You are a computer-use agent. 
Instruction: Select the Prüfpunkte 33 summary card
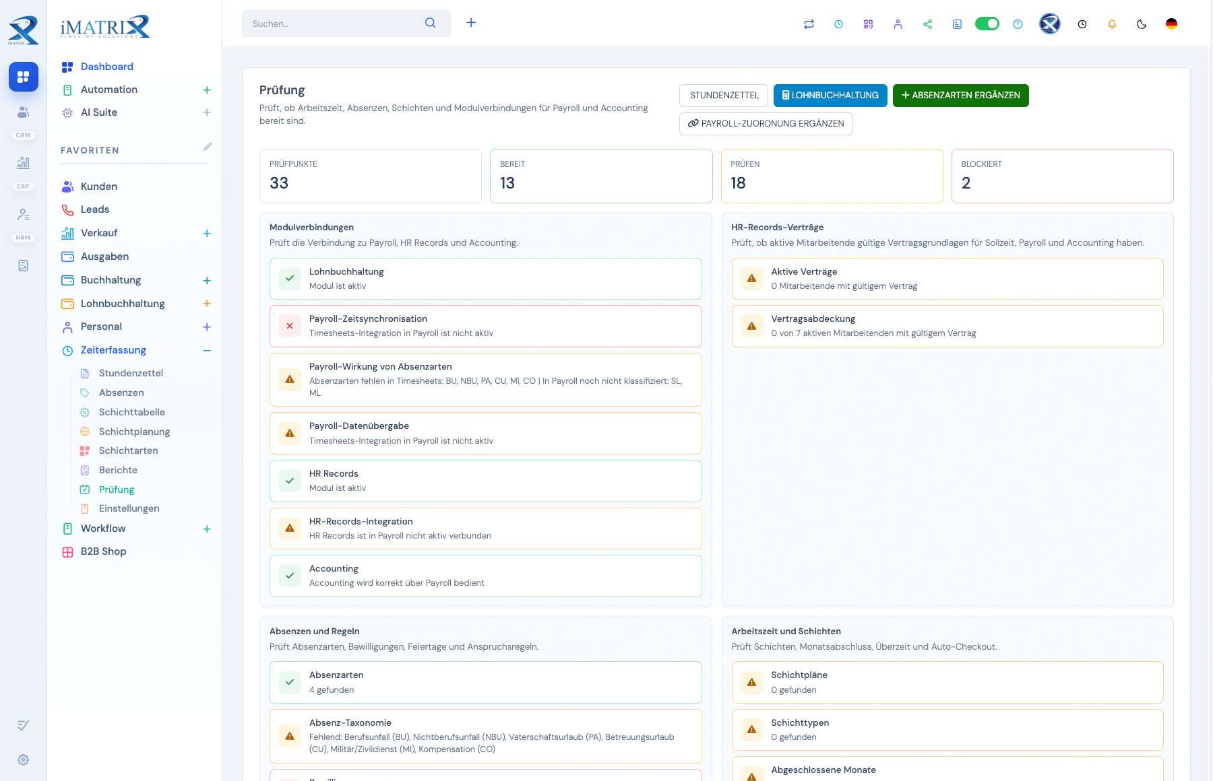371,176
